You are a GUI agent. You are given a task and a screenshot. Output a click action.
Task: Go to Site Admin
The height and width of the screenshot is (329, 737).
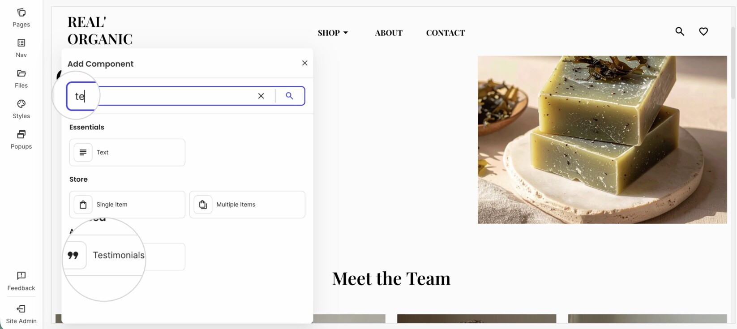tap(21, 314)
